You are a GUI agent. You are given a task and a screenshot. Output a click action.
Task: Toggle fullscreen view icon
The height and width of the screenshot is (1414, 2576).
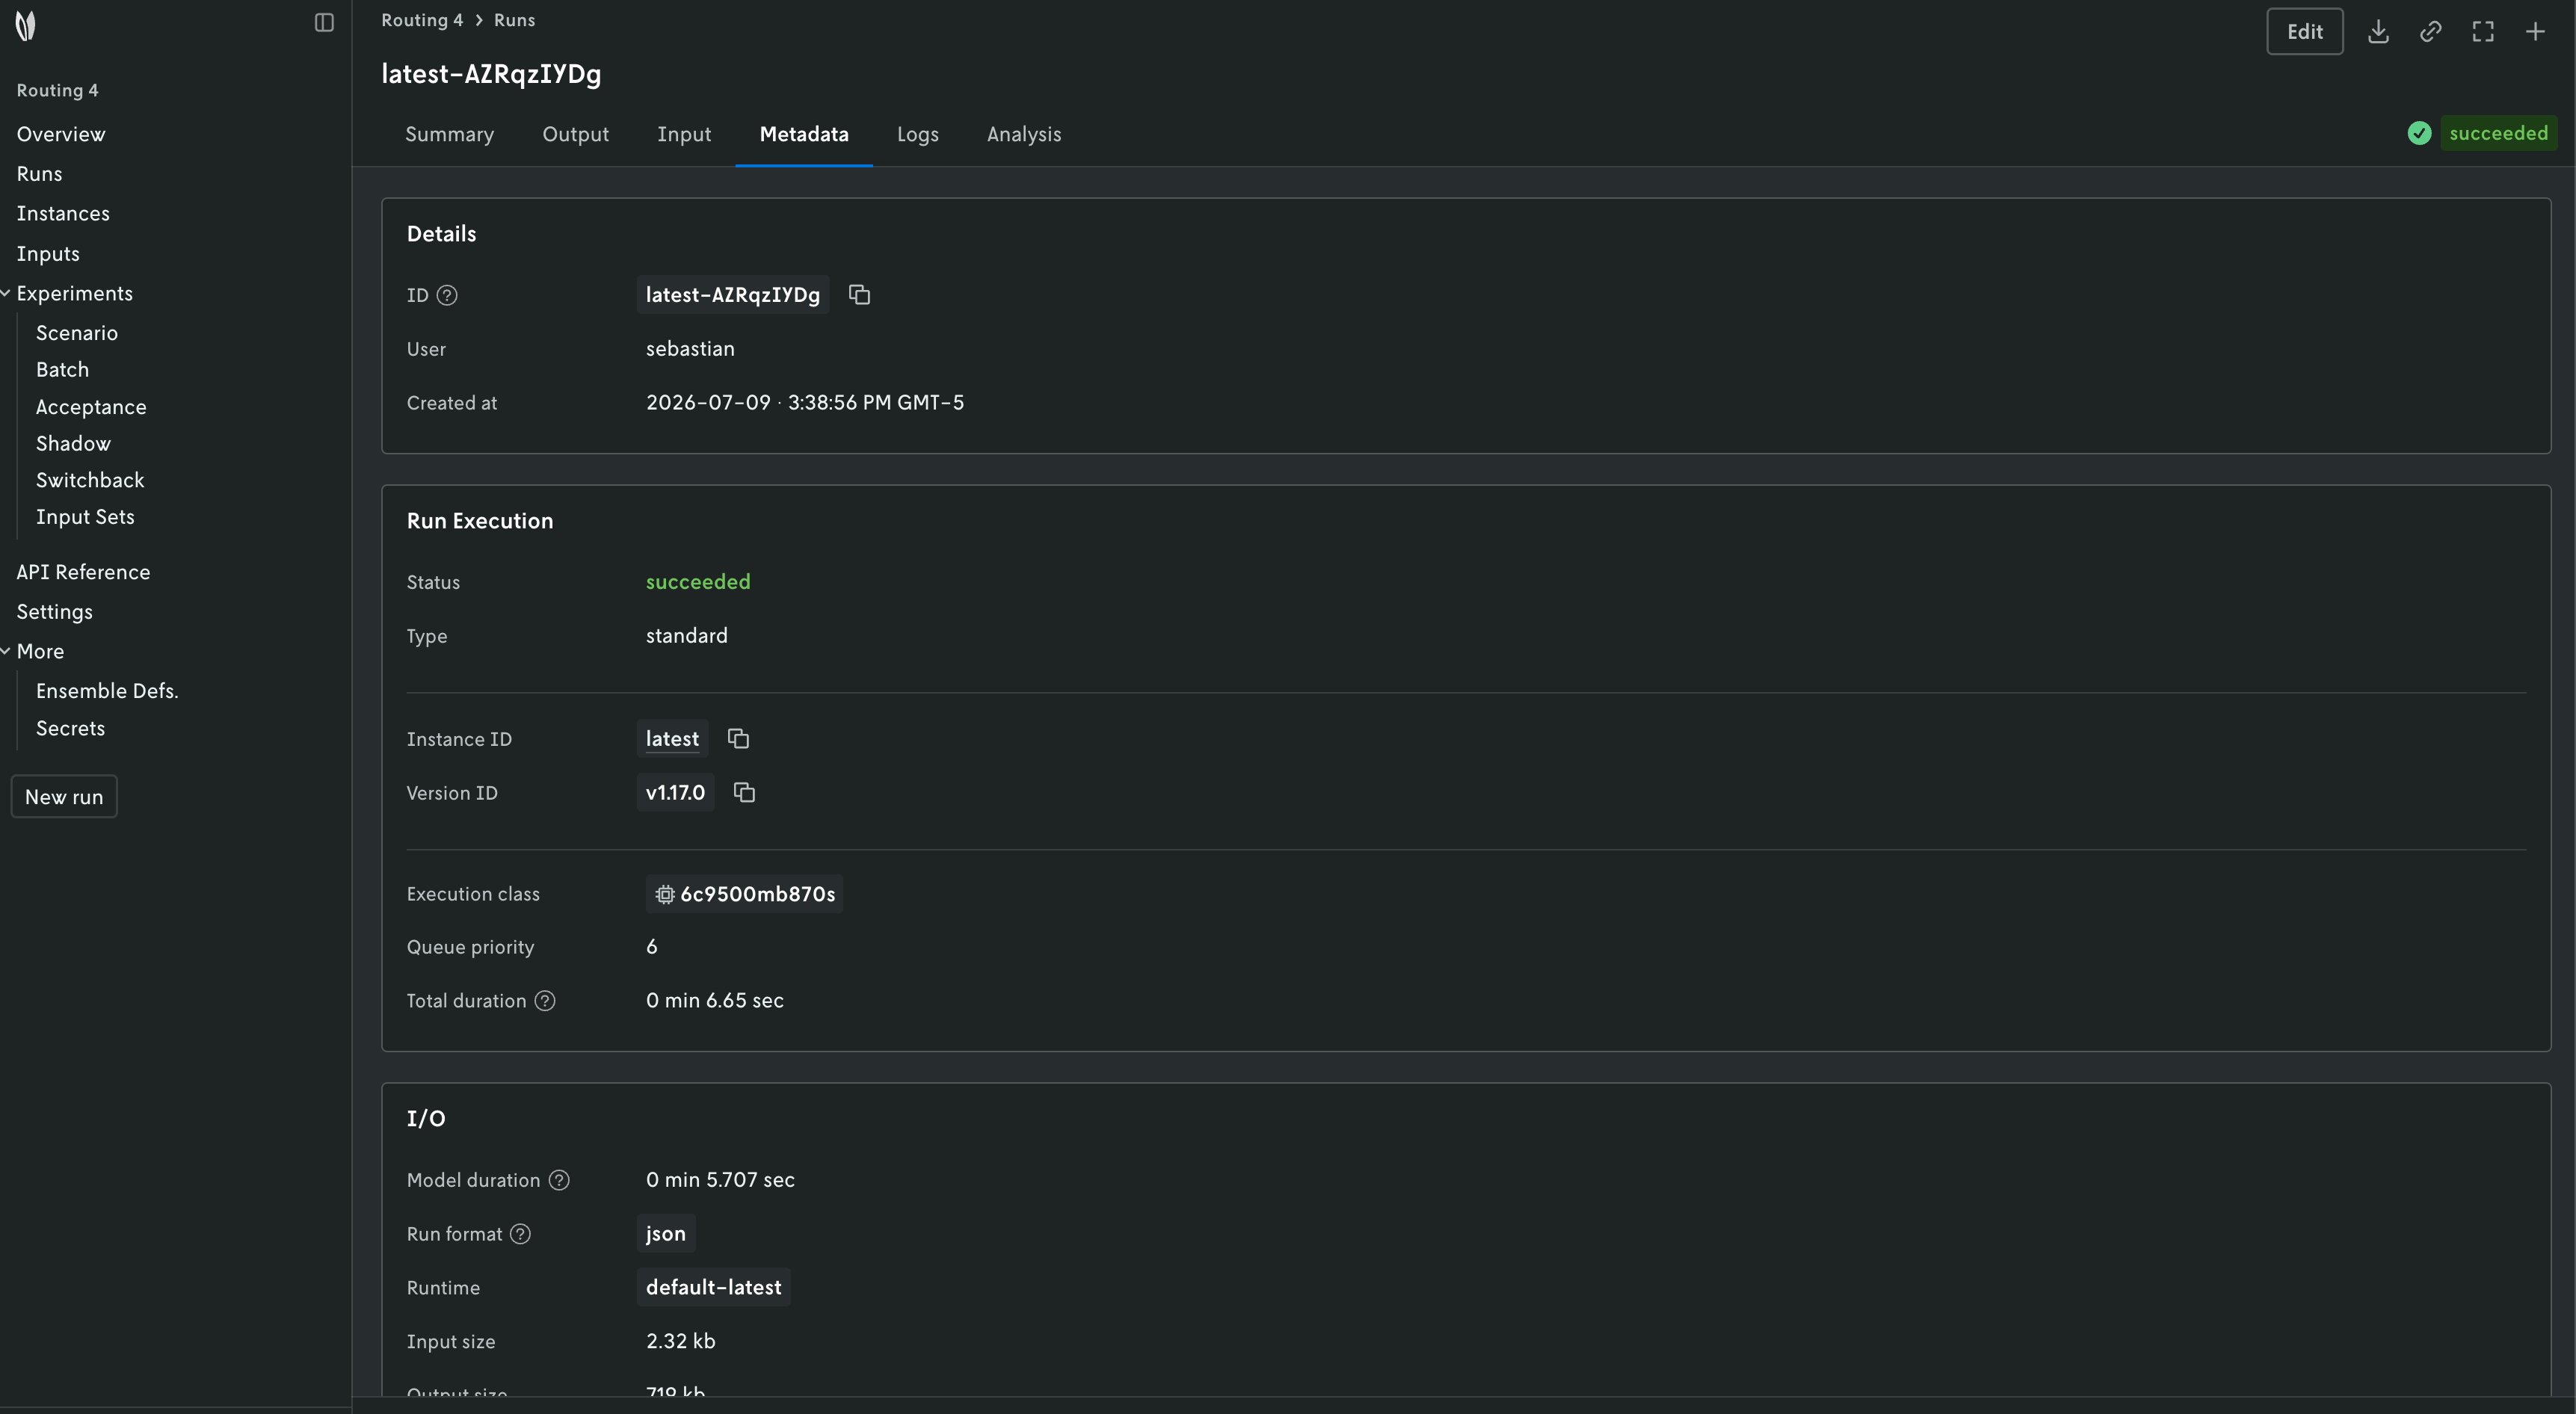[x=2483, y=32]
